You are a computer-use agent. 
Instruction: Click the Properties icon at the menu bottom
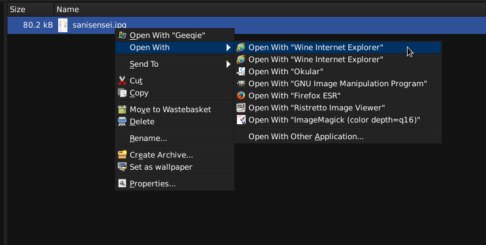122,183
